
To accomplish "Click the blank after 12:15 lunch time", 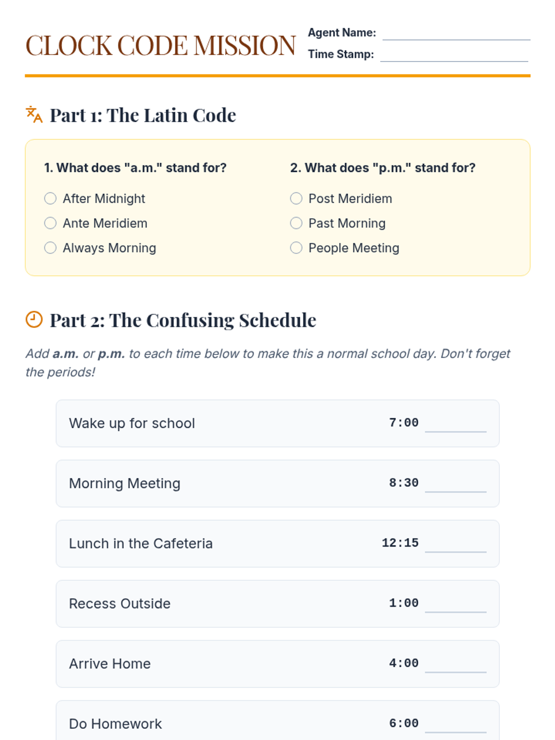I will click(456, 545).
